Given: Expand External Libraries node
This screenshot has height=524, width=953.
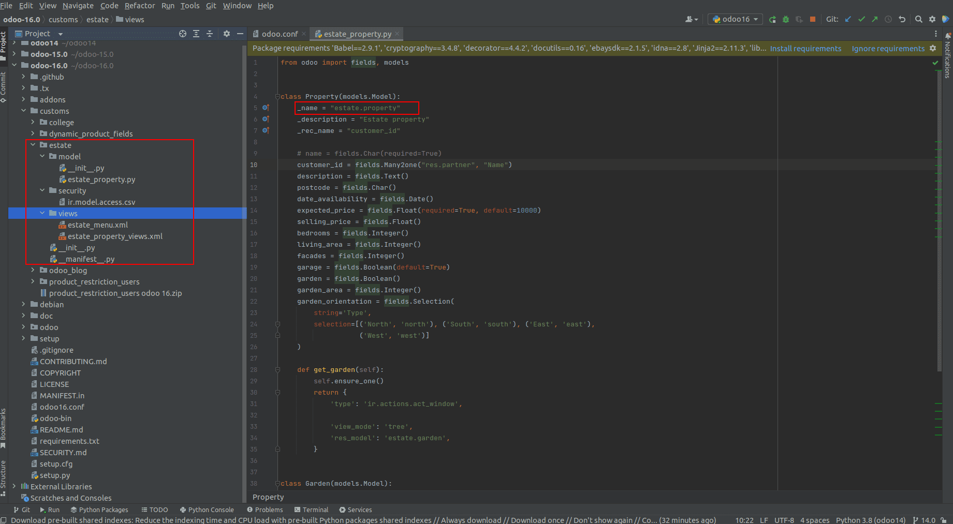Looking at the screenshot, I should tap(14, 486).
